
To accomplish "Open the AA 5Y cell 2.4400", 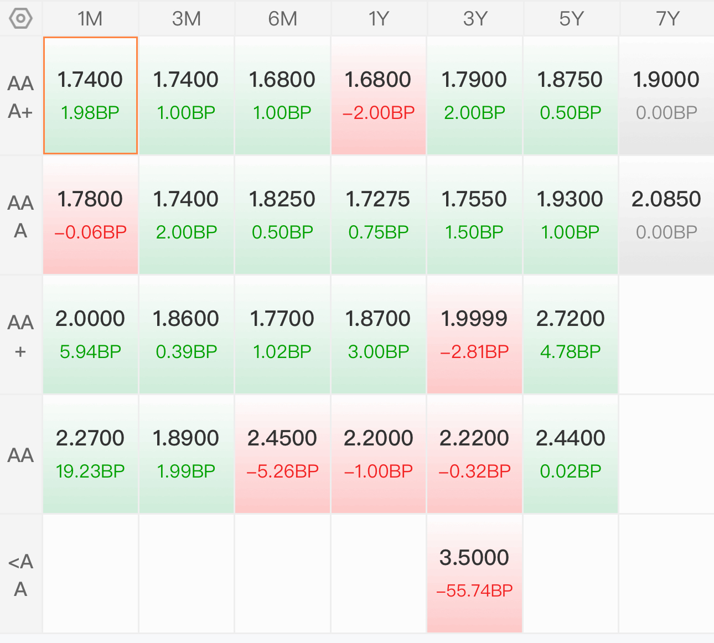I will [571, 454].
